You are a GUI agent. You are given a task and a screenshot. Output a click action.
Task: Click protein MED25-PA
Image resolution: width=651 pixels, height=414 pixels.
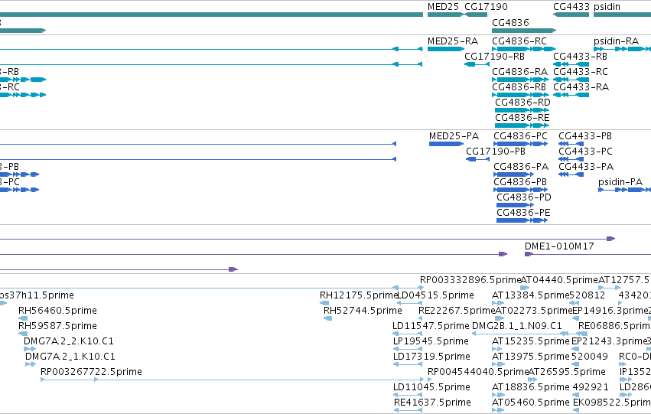pos(454,136)
